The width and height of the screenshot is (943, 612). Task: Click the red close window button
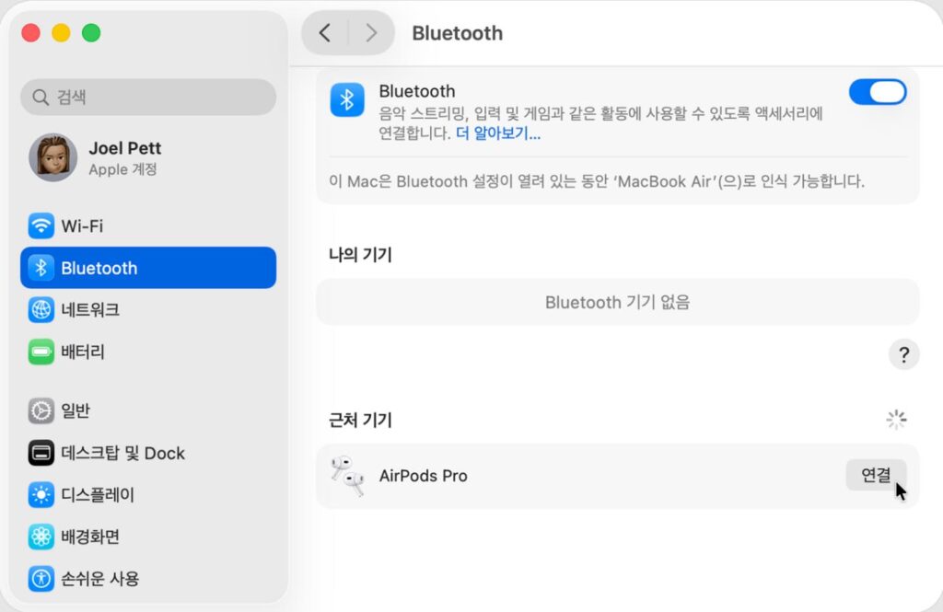coord(30,32)
